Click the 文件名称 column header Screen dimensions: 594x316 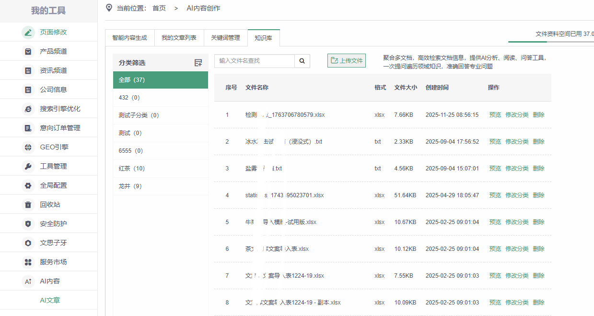[256, 88]
